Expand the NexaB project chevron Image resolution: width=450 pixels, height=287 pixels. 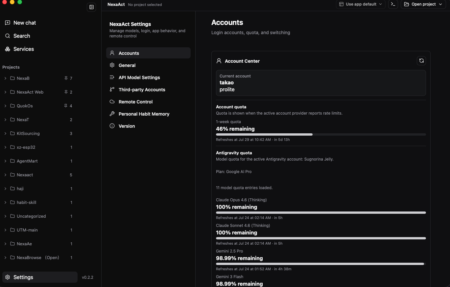pyautogui.click(x=5, y=78)
